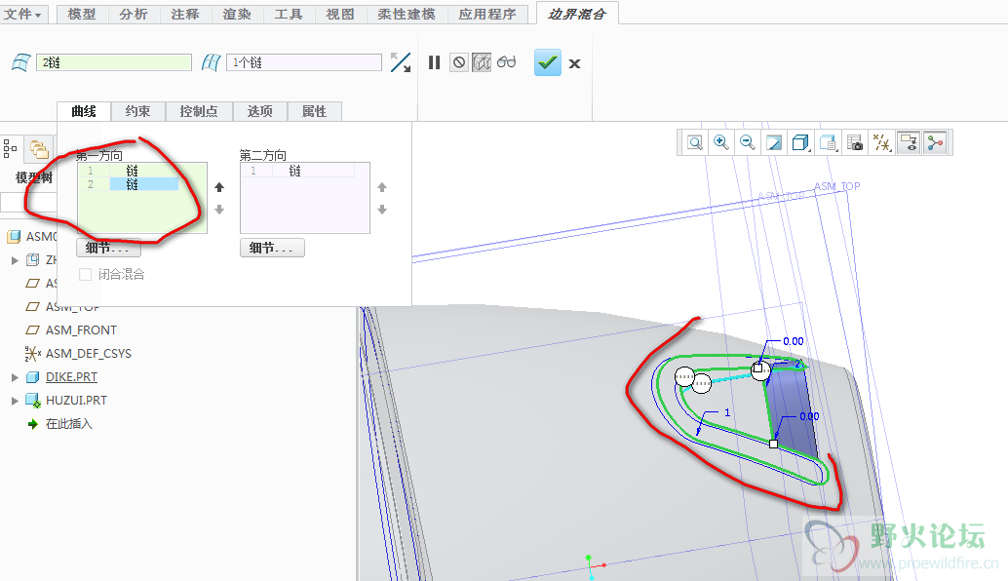
Task: Switch to the 模型 ribbon tab
Action: (82, 15)
